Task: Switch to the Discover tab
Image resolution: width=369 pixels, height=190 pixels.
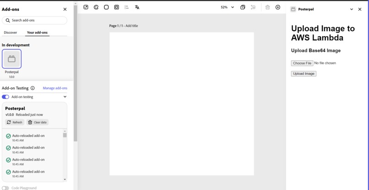Action: (11, 32)
